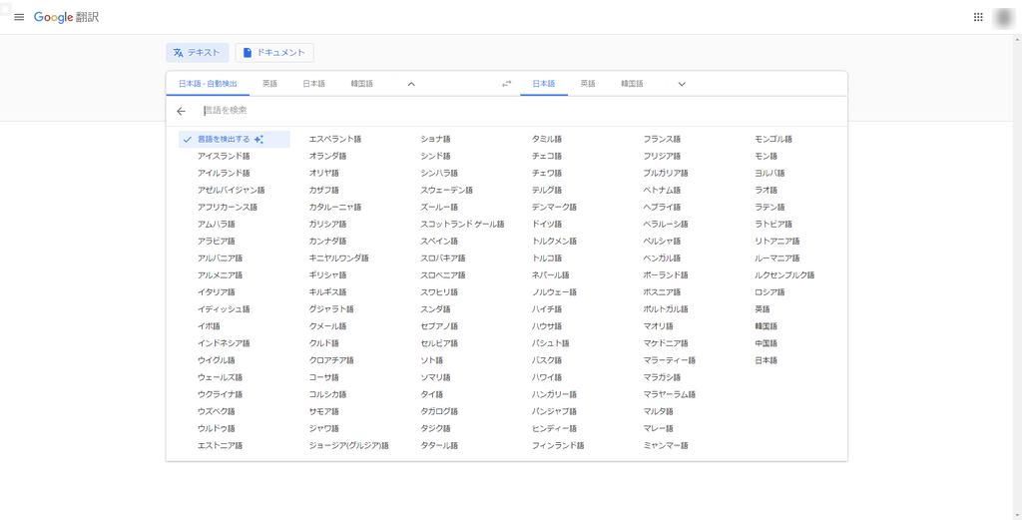
Task: Choose スペイン語 from the language list
Action: coord(439,242)
